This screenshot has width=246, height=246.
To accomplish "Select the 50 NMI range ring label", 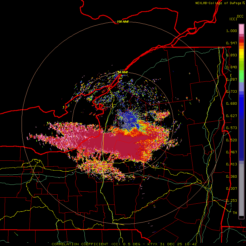I will 123,72.
